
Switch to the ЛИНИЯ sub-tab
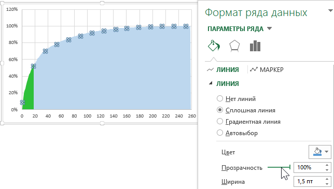pyautogui.click(x=223, y=70)
